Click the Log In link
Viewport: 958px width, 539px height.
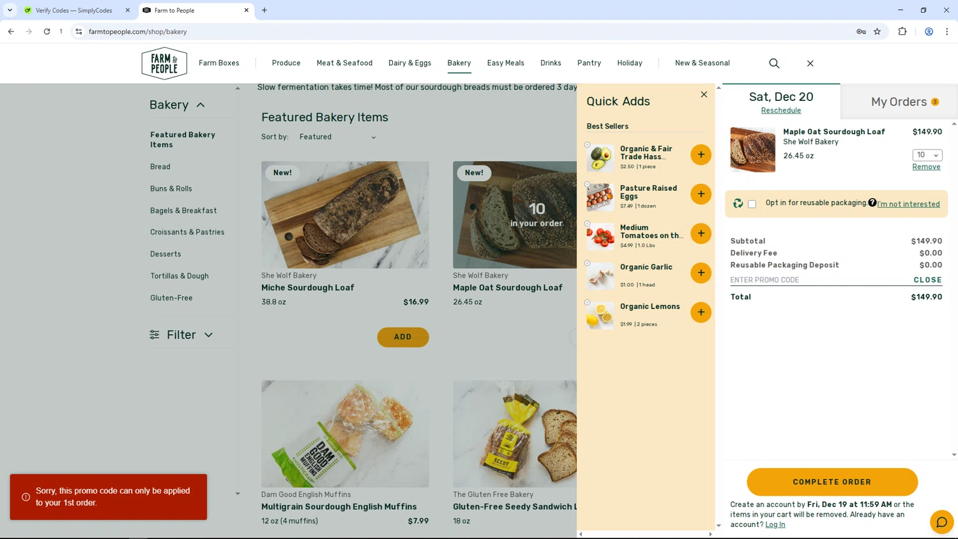pos(775,525)
